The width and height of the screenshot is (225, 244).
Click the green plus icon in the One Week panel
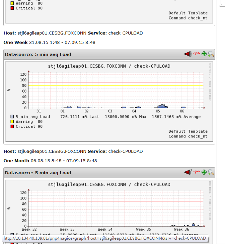[204, 54]
